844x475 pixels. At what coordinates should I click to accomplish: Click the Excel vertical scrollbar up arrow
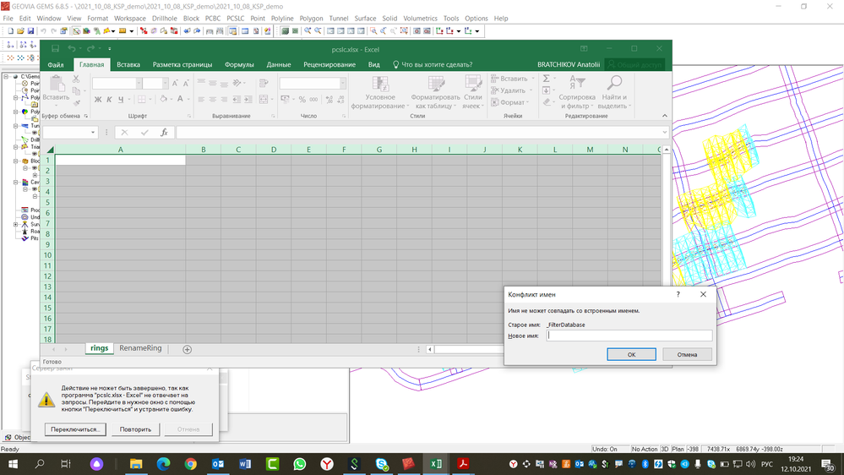(667, 150)
